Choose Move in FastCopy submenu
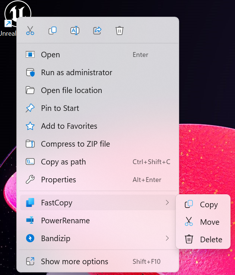Screen dimensions: 235x275 [x=203, y=222]
